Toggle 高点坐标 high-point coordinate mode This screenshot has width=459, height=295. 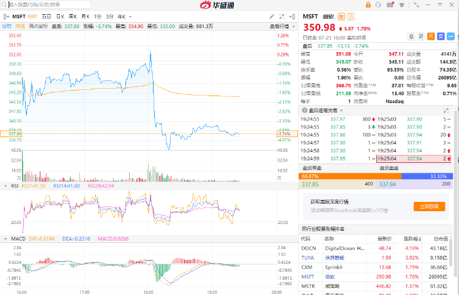pyautogui.click(x=38, y=26)
